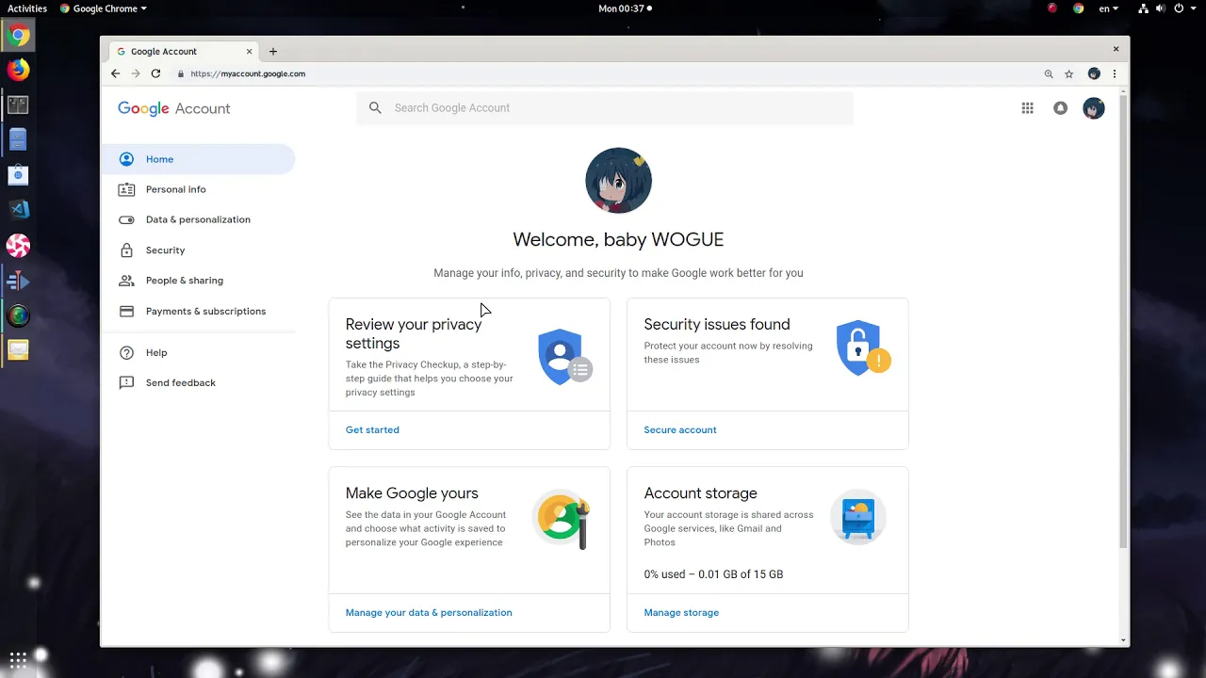Open Data & personalization in sidebar
Screen dimensions: 1206x678
(198, 219)
